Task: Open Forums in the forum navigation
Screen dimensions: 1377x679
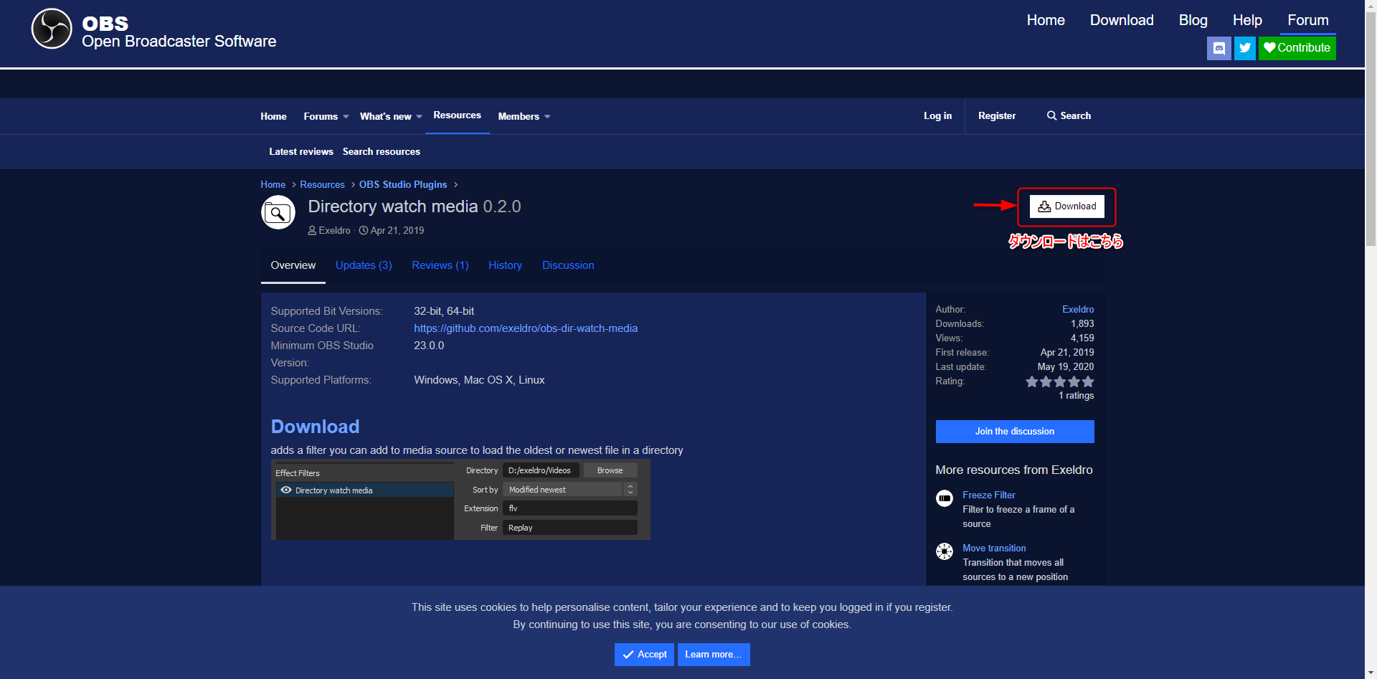Action: (x=321, y=116)
